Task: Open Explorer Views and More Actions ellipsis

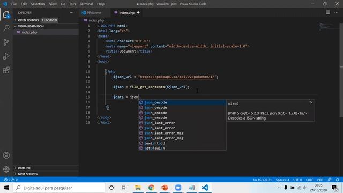Action: pyautogui.click(x=71, y=13)
